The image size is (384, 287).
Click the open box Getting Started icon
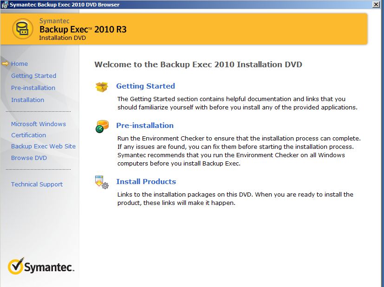pyautogui.click(x=102, y=87)
